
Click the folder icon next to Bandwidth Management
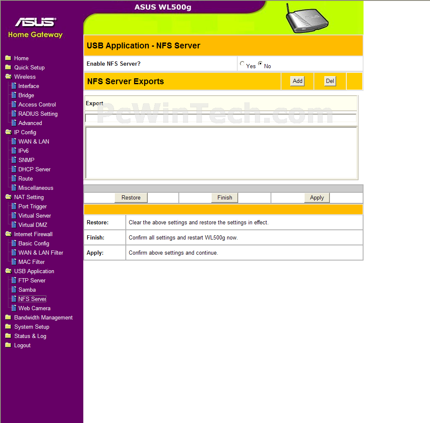tap(8, 317)
